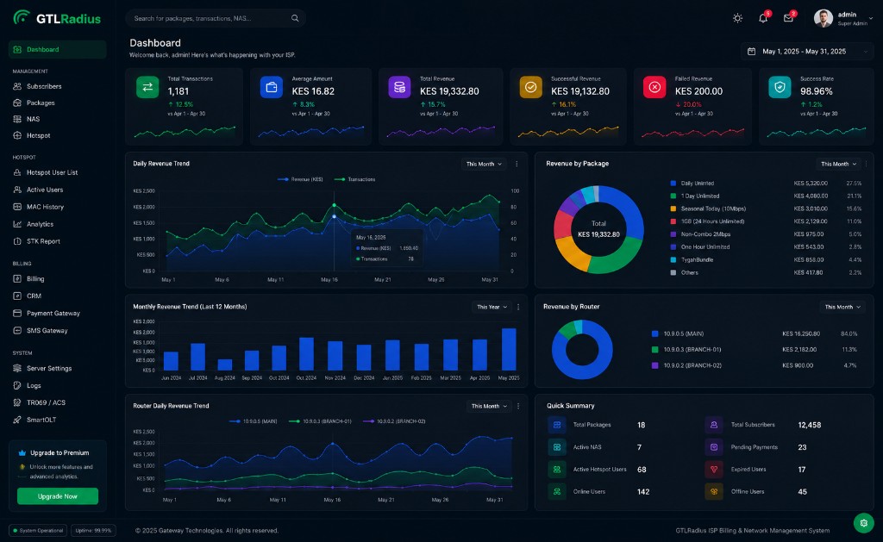The image size is (883, 542).
Task: Click the May 2025 revenue bar
Action: [x=509, y=349]
